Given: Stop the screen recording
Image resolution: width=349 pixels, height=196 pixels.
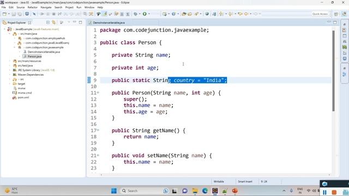Looking at the screenshot, I should point(334,192).
